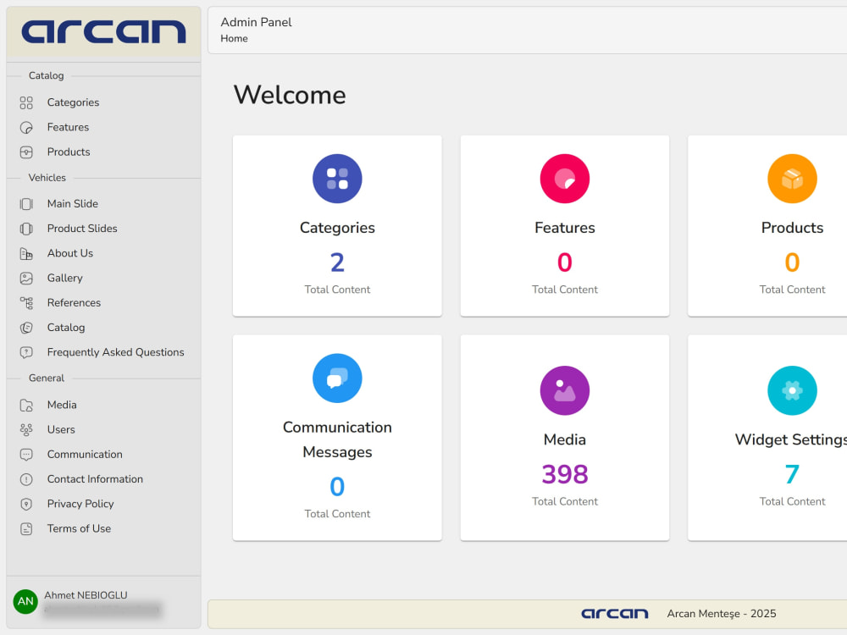Viewport: 847px width, 635px height.
Task: Open Privacy Policy in the sidebar
Action: point(80,505)
